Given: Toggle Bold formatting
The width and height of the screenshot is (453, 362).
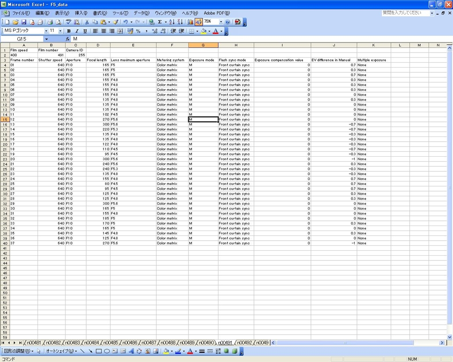Looking at the screenshot, I should point(69,31).
